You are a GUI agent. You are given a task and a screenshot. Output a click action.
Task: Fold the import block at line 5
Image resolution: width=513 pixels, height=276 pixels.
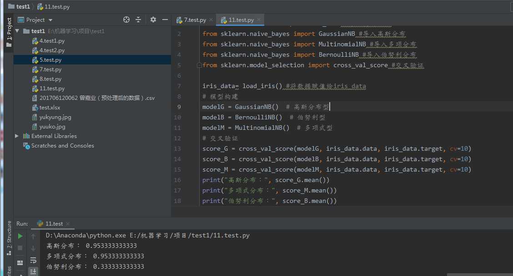(199, 65)
